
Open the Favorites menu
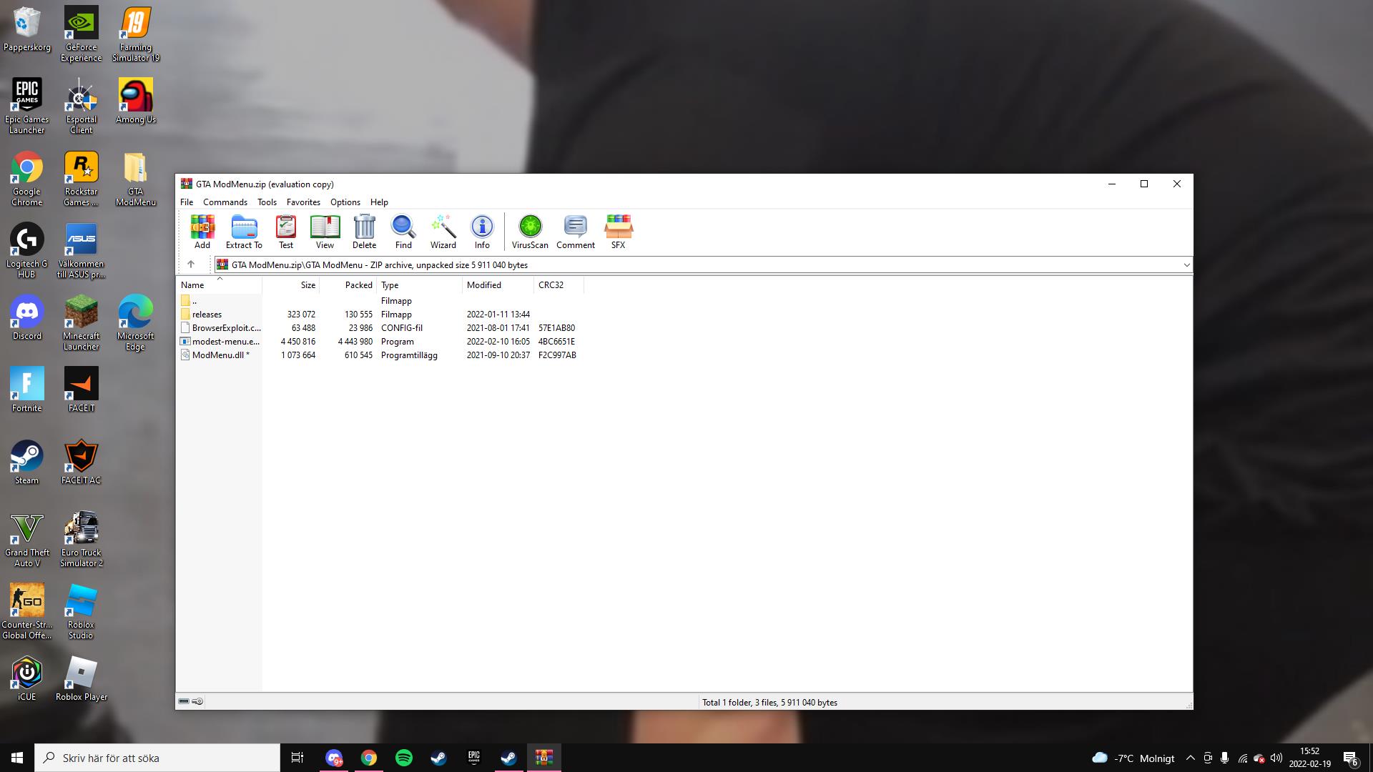coord(303,202)
